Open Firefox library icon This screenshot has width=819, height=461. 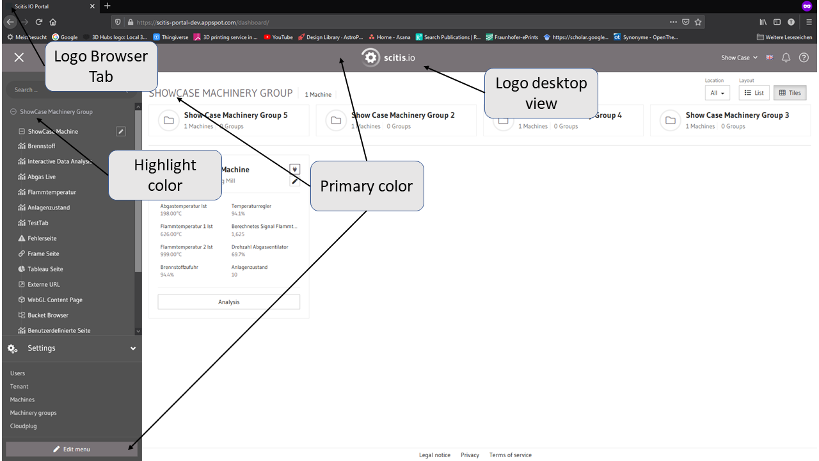pyautogui.click(x=763, y=22)
